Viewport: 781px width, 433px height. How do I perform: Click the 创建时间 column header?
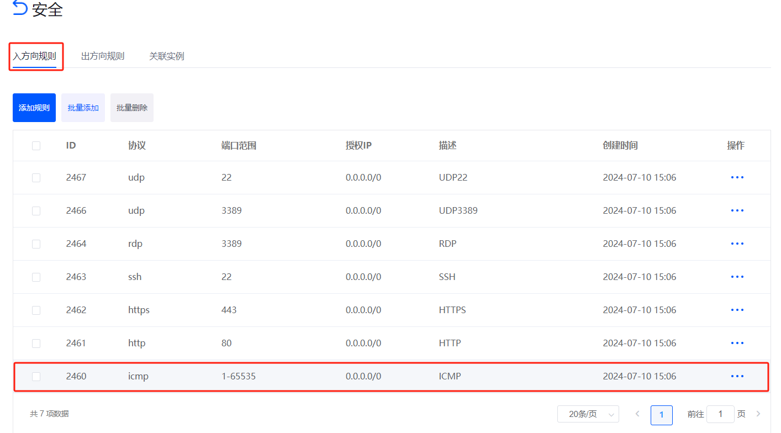pyautogui.click(x=620, y=146)
